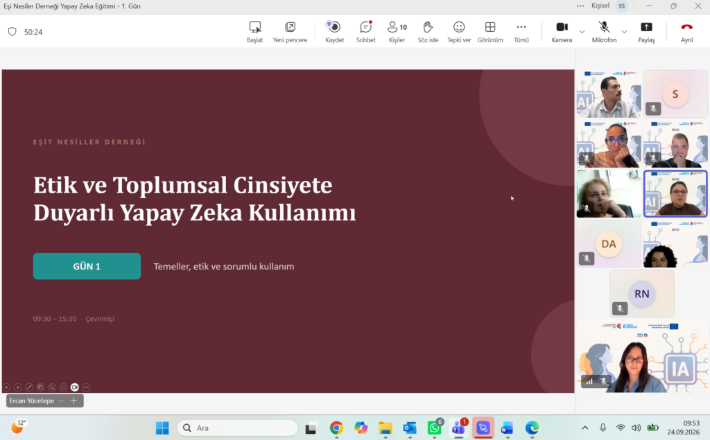The width and height of the screenshot is (710, 440).
Task: Focus the Ara taskbar search box
Action: pyautogui.click(x=237, y=428)
